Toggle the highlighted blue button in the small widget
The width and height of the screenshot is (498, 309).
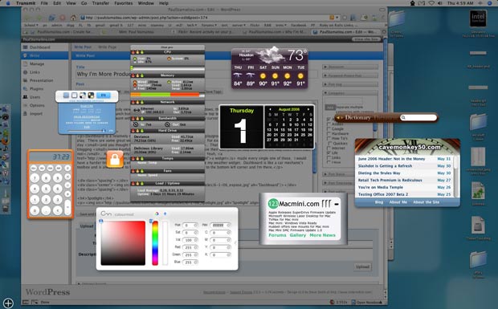tap(104, 96)
